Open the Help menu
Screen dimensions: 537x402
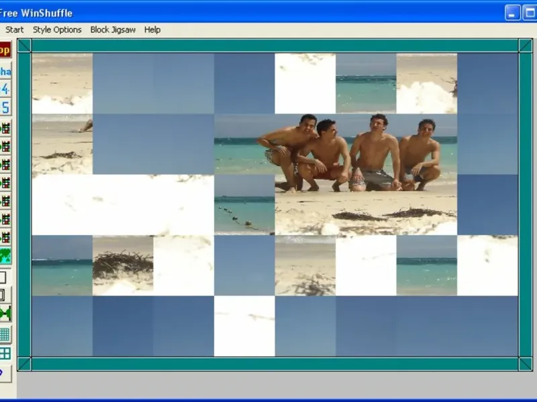click(x=152, y=30)
